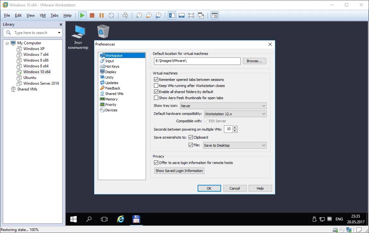The image size is (369, 233).
Task: Send Ctrl+Alt+Del toolbar icon
Action: pyautogui.click(x=125, y=15)
